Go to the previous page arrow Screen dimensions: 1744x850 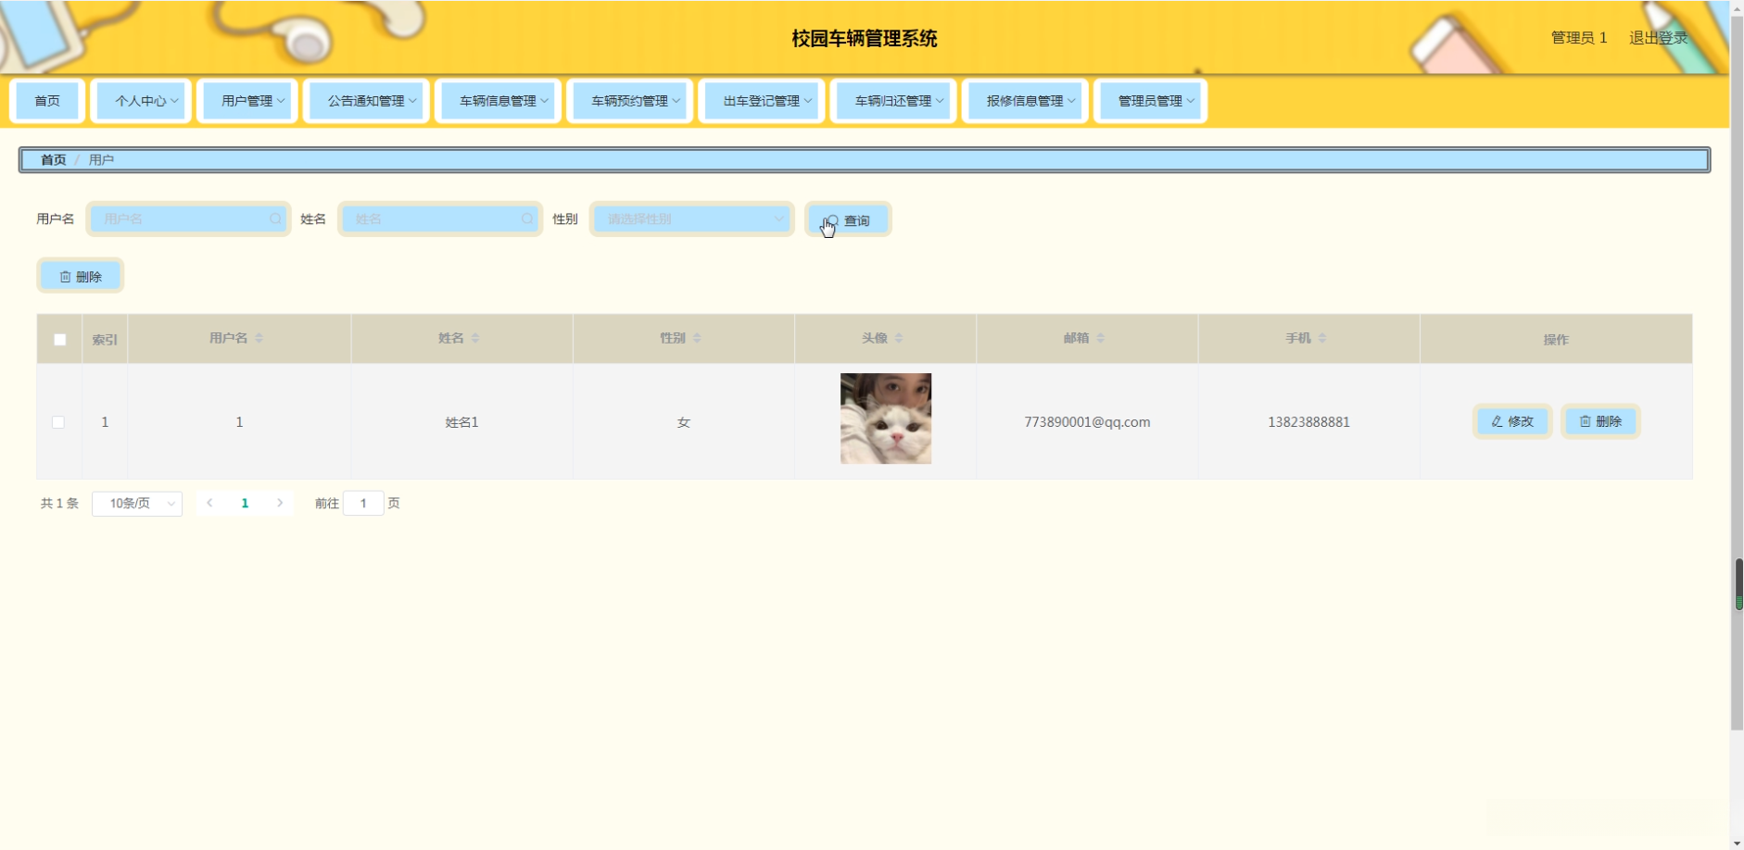click(x=210, y=503)
